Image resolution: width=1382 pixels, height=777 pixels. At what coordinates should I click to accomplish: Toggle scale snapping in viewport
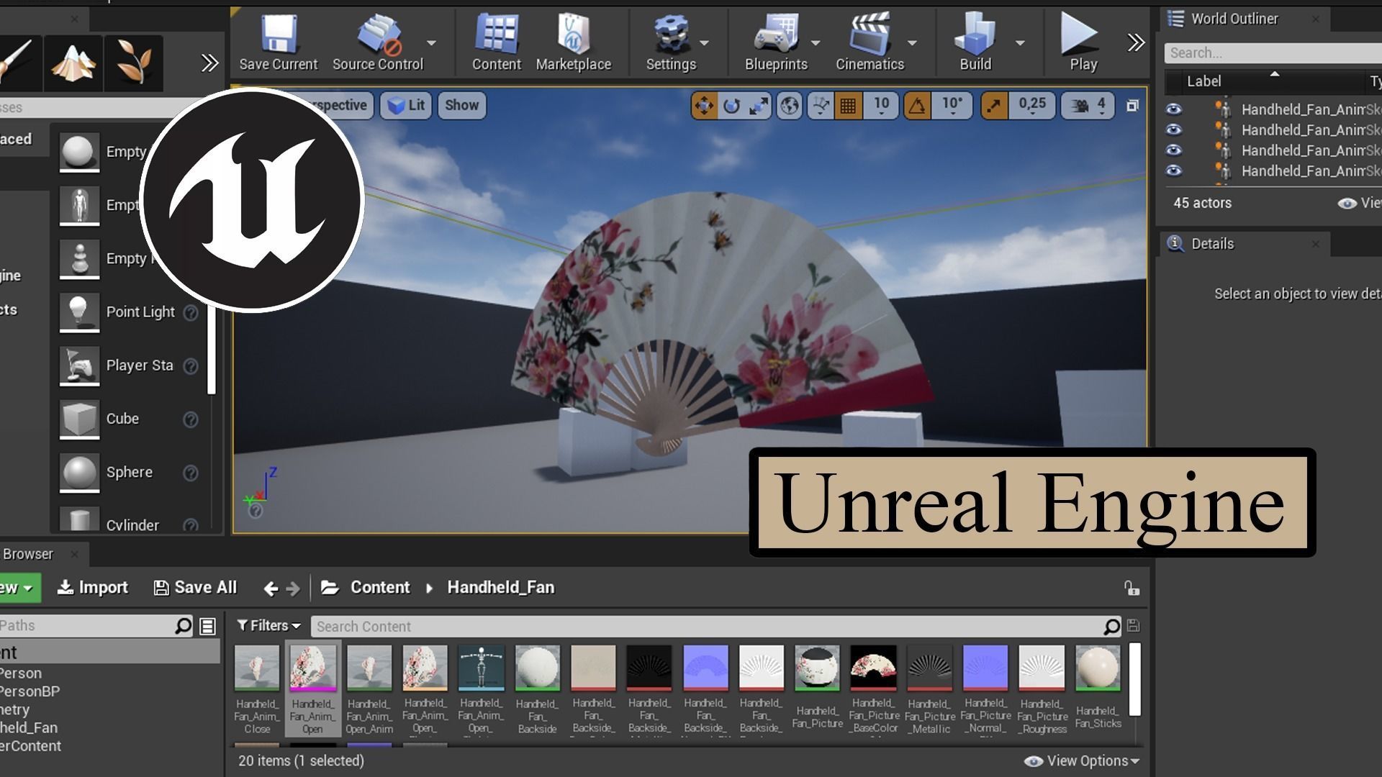(x=994, y=106)
